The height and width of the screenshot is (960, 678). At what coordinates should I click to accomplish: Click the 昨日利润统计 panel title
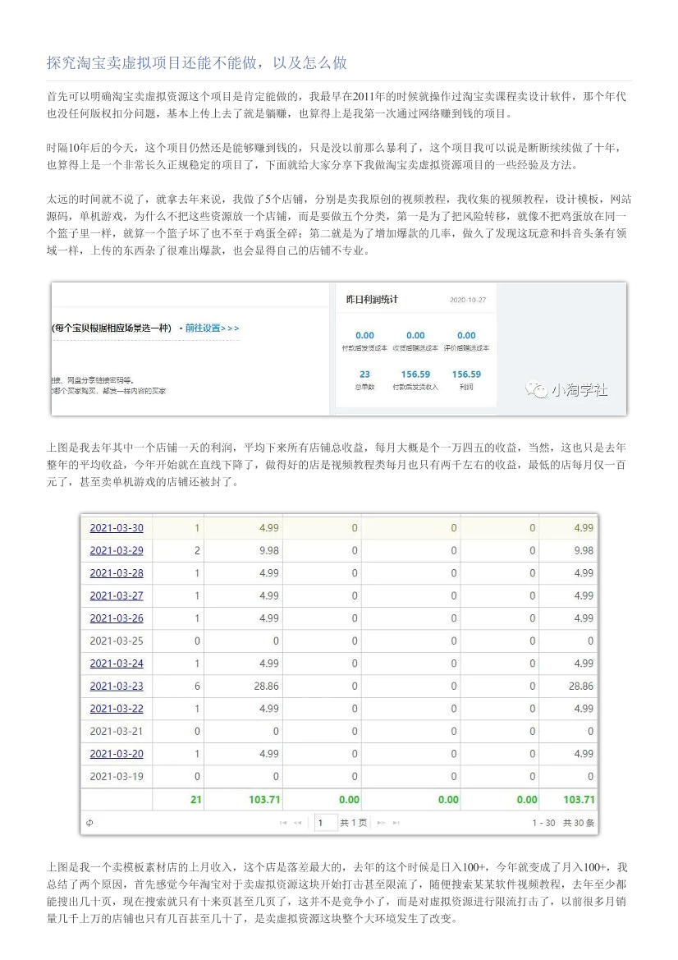point(372,300)
